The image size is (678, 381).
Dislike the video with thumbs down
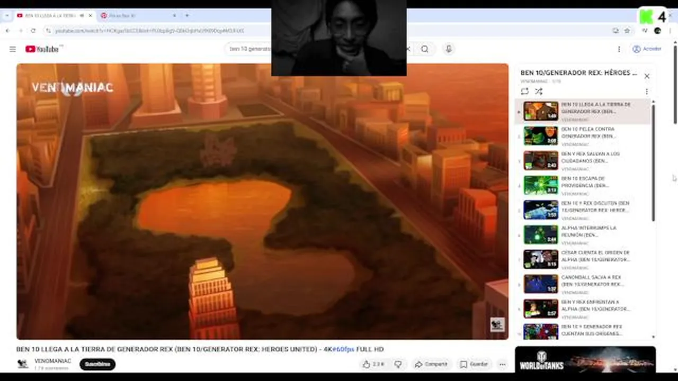click(398, 364)
